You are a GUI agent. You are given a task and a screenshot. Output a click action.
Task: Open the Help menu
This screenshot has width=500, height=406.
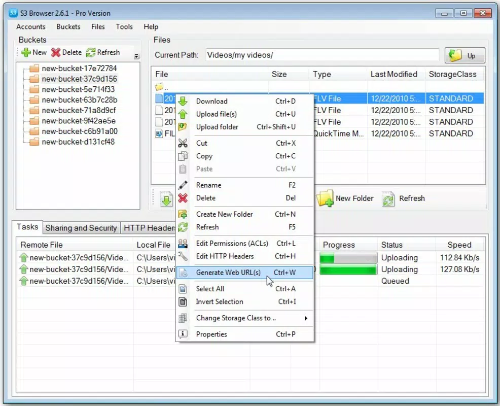(x=151, y=27)
